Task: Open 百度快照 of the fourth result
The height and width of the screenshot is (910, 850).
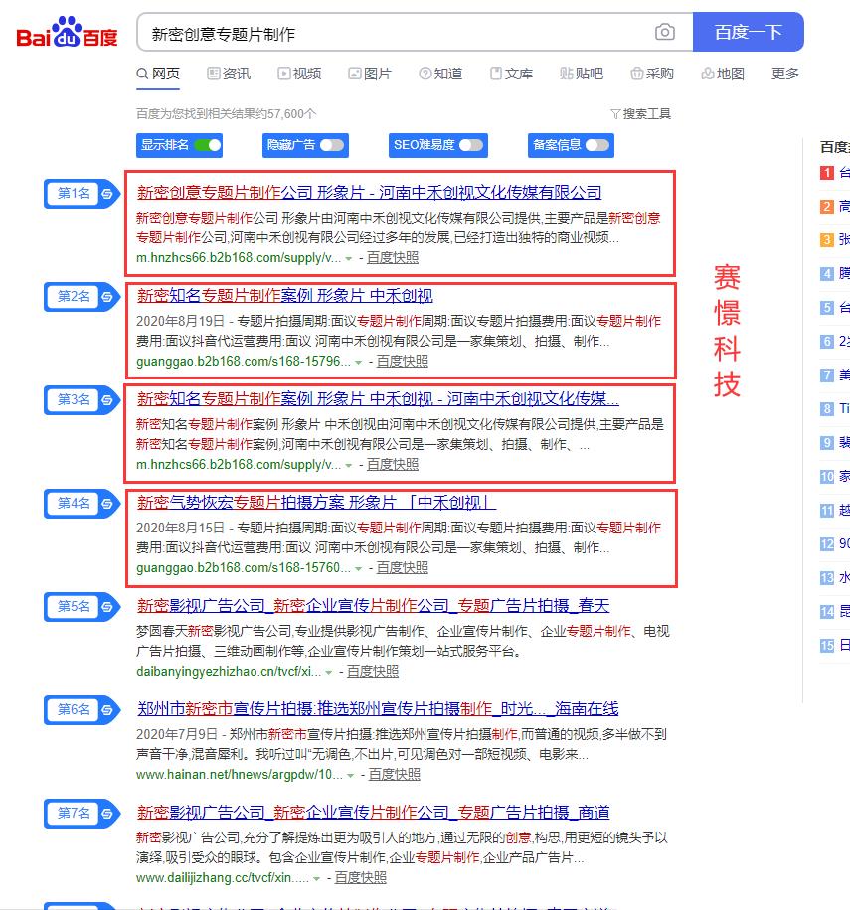Action: click(403, 567)
